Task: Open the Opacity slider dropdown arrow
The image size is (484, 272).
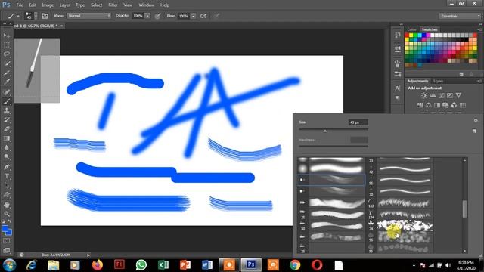Action: point(147,16)
